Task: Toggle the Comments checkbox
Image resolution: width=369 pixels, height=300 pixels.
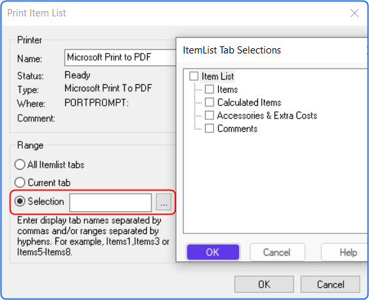Action: point(210,128)
